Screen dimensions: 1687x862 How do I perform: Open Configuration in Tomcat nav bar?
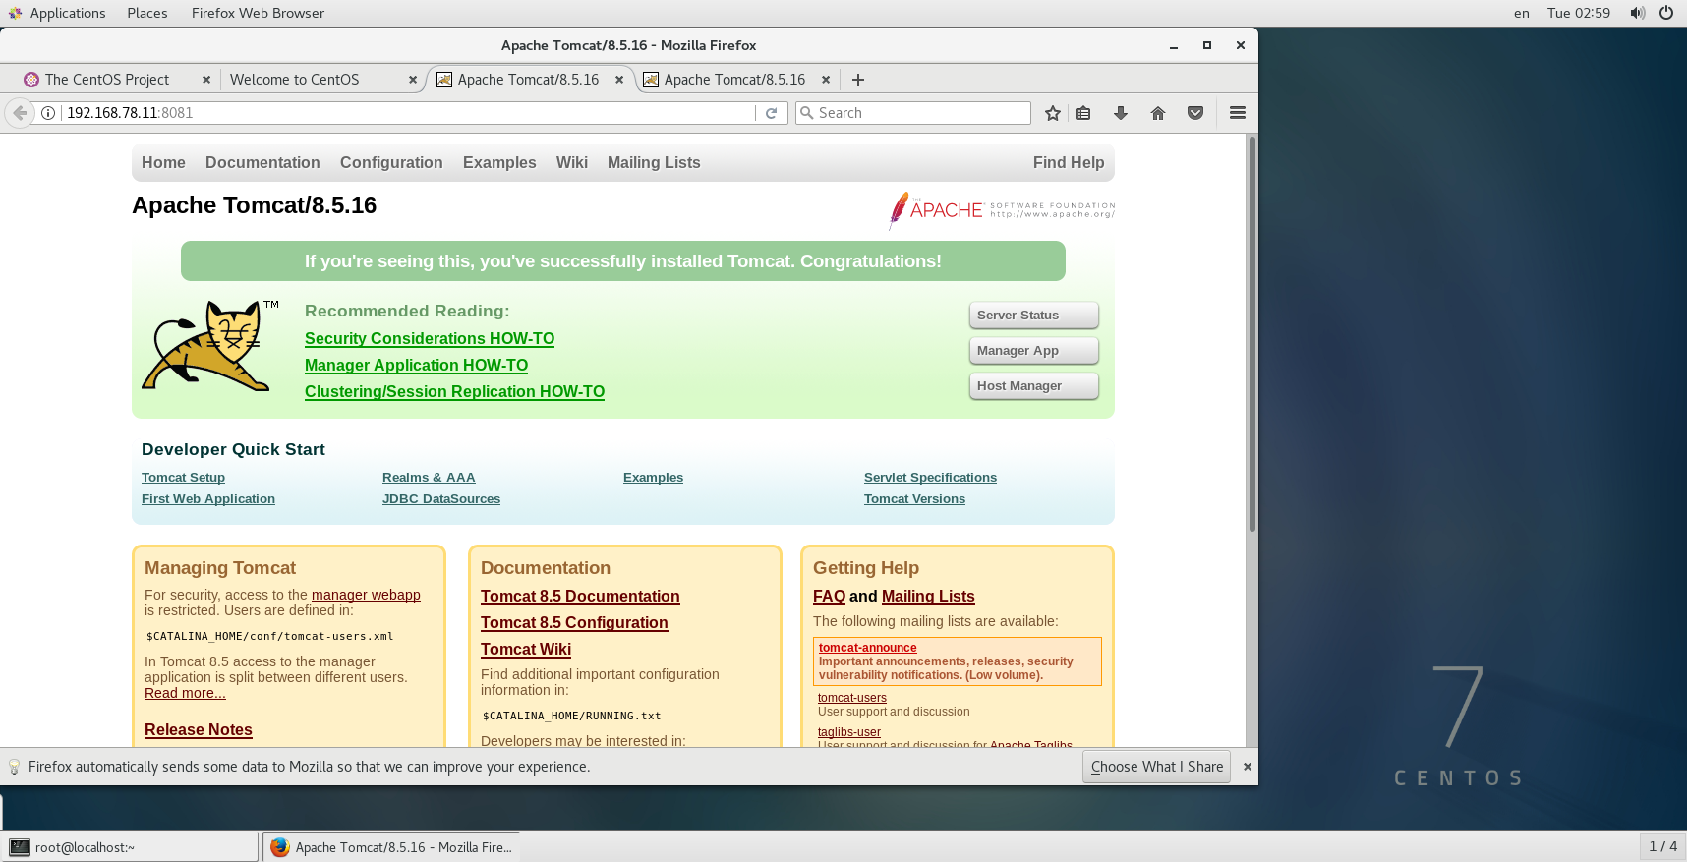(x=391, y=163)
